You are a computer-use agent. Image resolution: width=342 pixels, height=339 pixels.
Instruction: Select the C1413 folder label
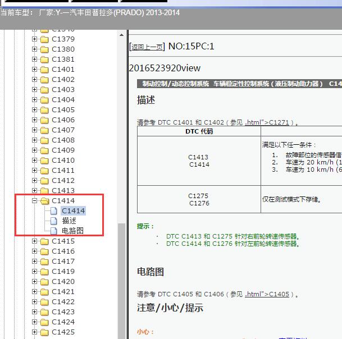point(63,190)
